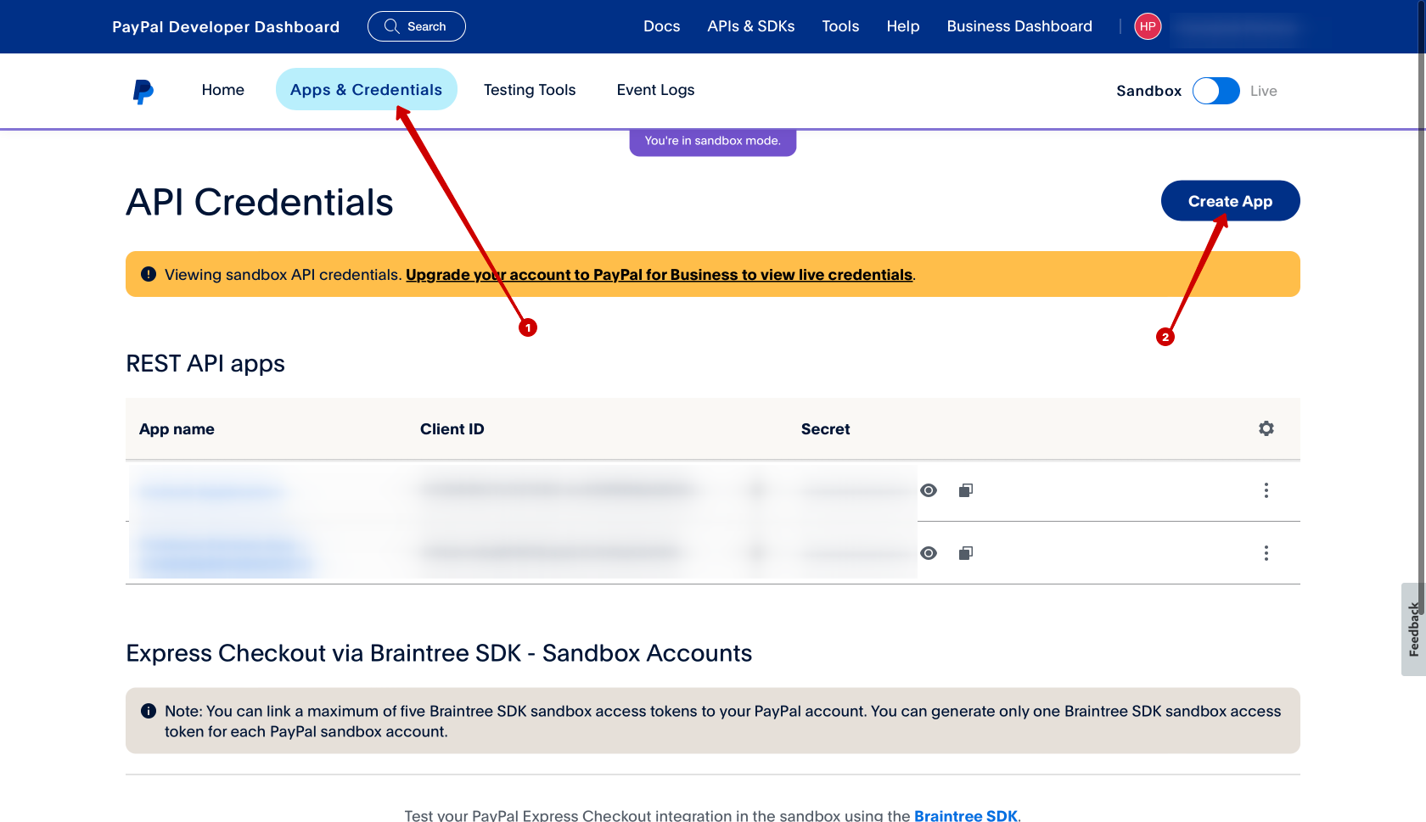Open three-dot menu for first app row
The width and height of the screenshot is (1426, 822).
click(x=1266, y=490)
